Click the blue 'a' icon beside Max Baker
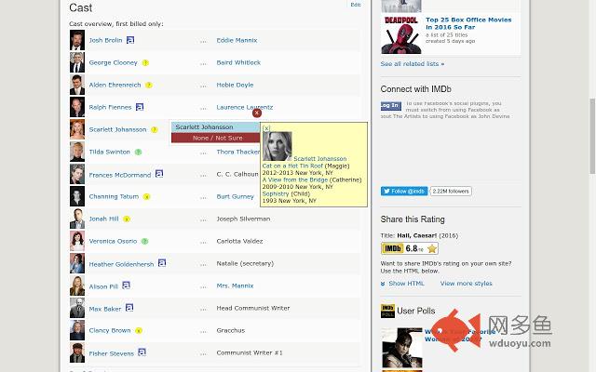Image resolution: width=596 pixels, height=372 pixels. click(129, 308)
